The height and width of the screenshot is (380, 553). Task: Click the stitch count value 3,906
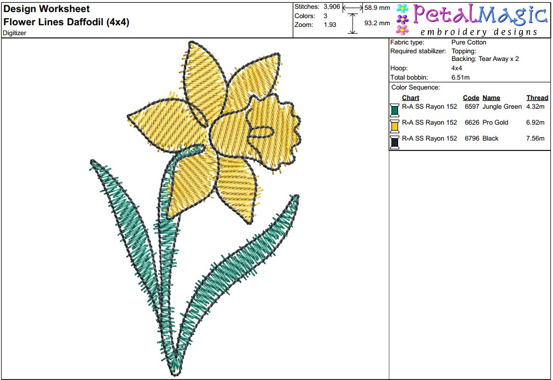click(x=332, y=7)
